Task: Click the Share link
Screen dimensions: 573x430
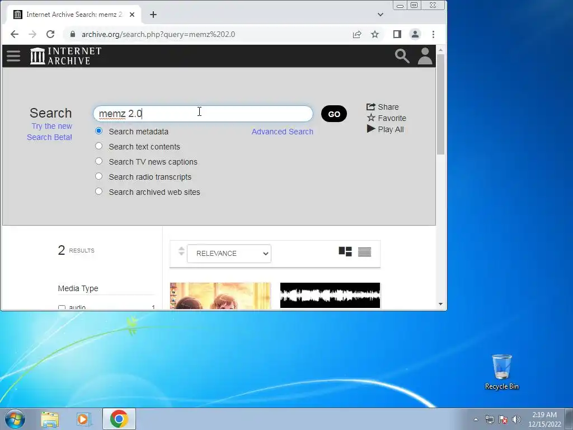Action: 383,107
